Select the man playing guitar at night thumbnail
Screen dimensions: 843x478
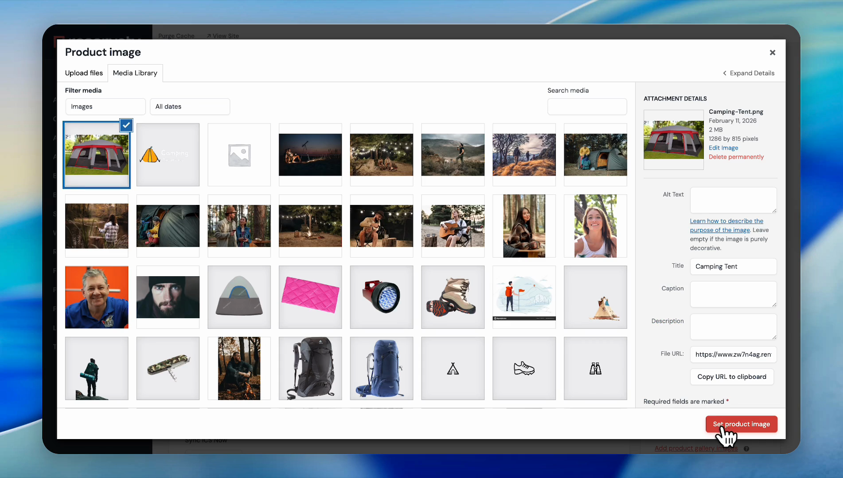[382, 226]
